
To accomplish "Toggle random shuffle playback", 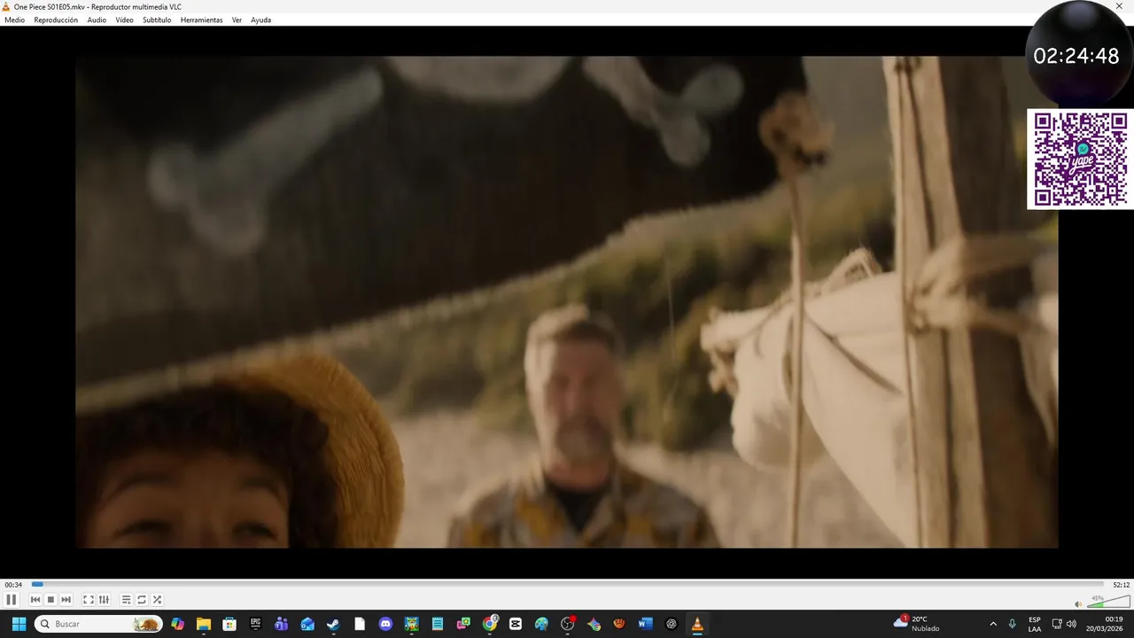I will pos(157,600).
